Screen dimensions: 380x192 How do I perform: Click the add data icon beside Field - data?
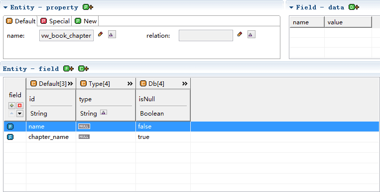(x=354, y=7)
